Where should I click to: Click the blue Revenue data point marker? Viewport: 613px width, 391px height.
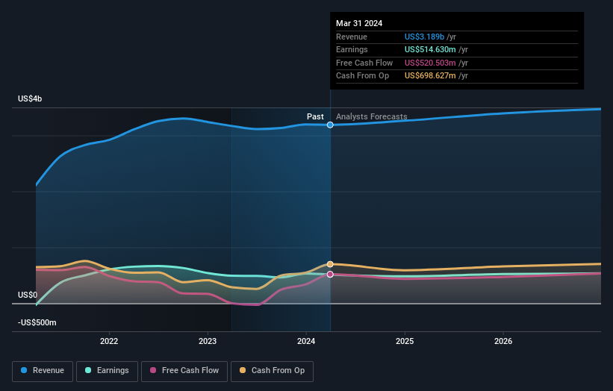point(330,125)
